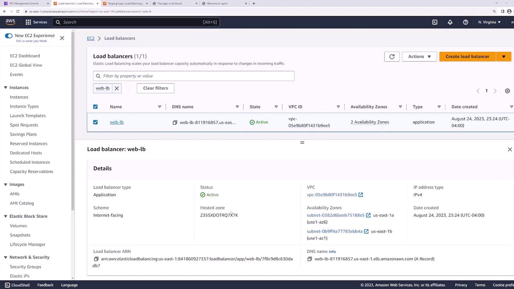Image resolution: width=514 pixels, height=289 pixels.
Task: Refresh the load balancers list
Action: (x=392, y=57)
